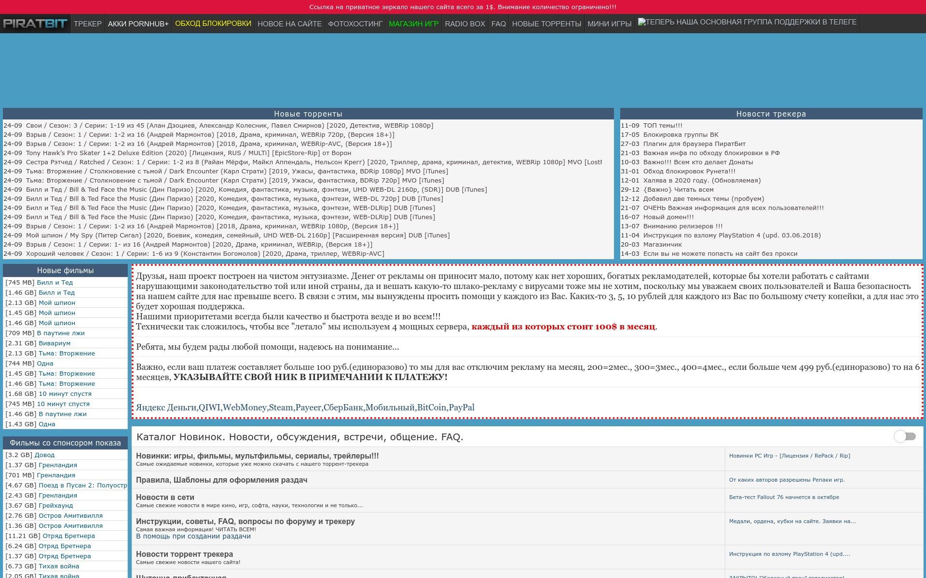This screenshot has width=926, height=578.
Task: Open Tony Hawk's Pro Skater 1+2 torrent
Action: (189, 153)
